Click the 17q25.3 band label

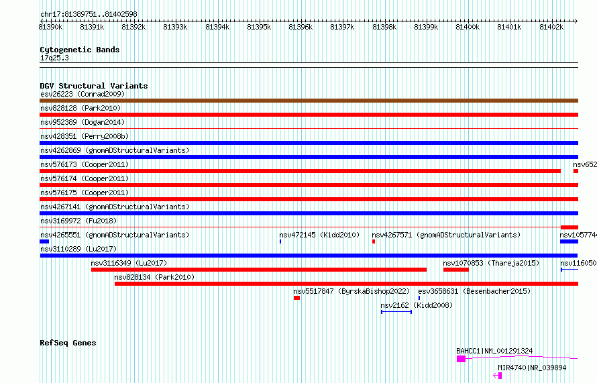tap(54, 58)
